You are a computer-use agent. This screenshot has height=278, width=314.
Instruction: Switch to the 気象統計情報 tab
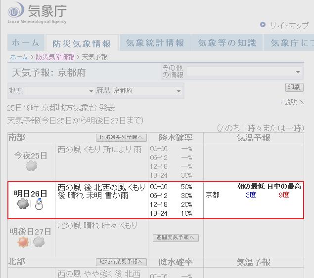point(155,43)
